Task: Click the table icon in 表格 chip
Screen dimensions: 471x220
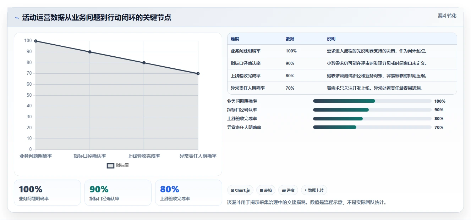Action: (261, 191)
